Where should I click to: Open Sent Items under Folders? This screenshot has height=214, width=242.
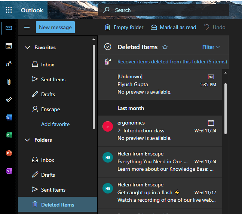pyautogui.click(x=58, y=190)
